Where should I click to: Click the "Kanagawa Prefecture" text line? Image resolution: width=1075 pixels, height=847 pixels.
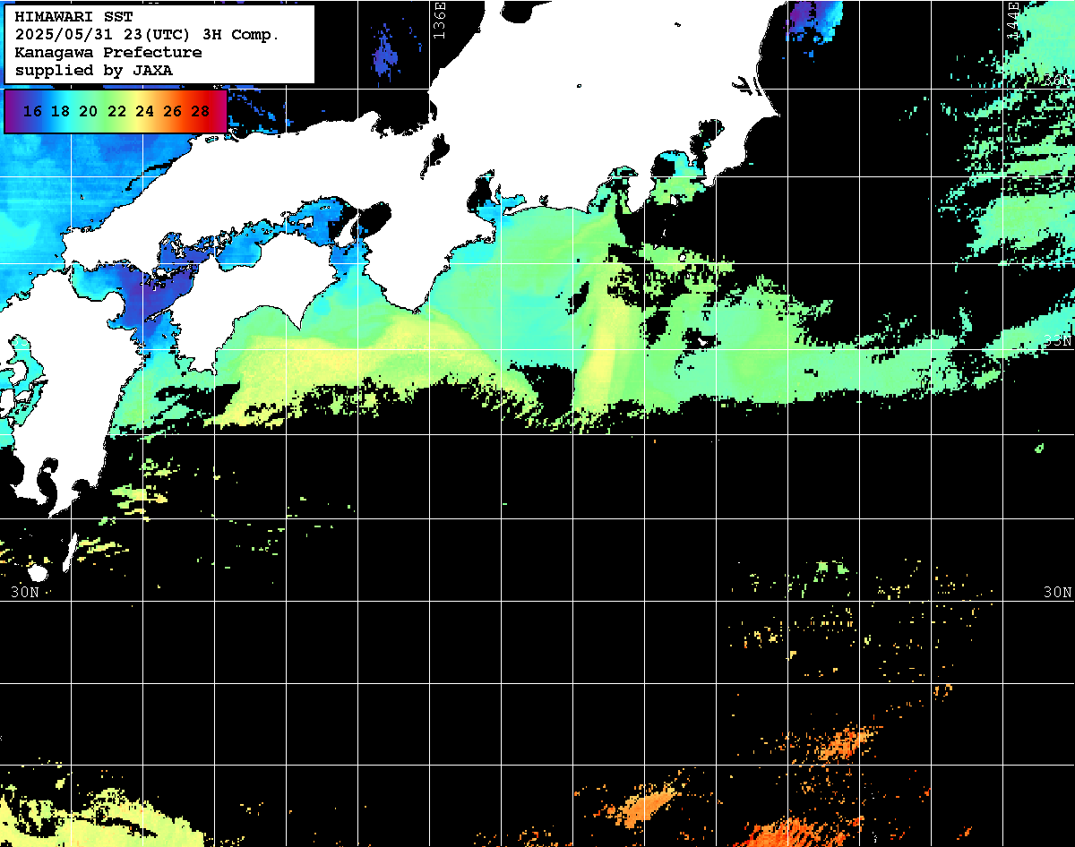click(x=108, y=53)
